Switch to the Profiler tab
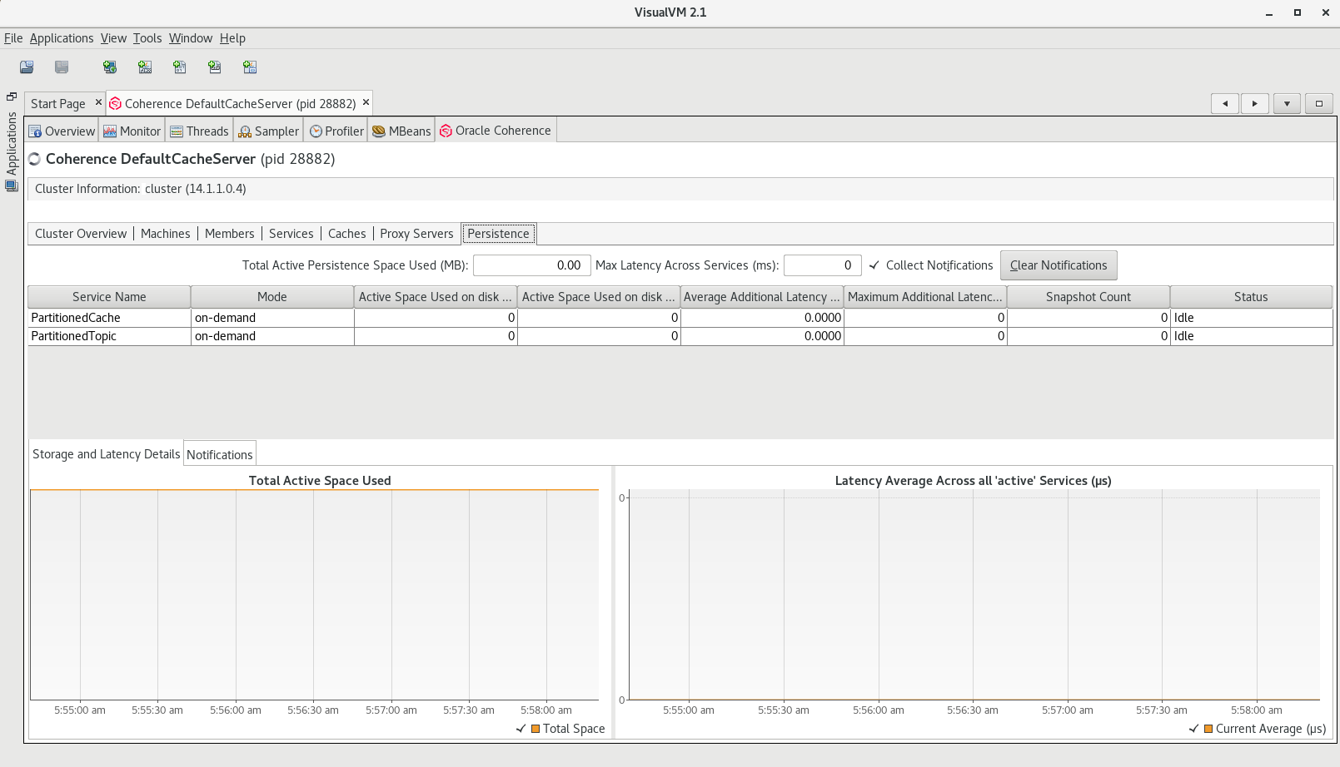The height and width of the screenshot is (767, 1340). [336, 131]
